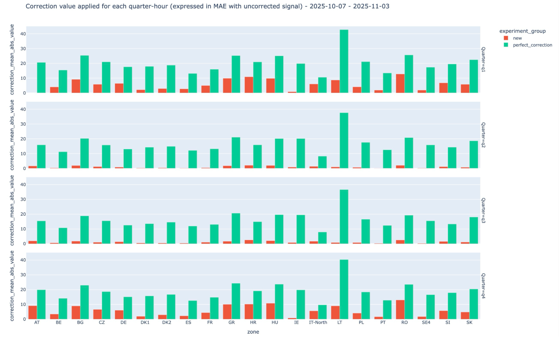Click the 'Quarter=q1' facet label
This screenshot has height=337, width=559.
click(x=483, y=60)
